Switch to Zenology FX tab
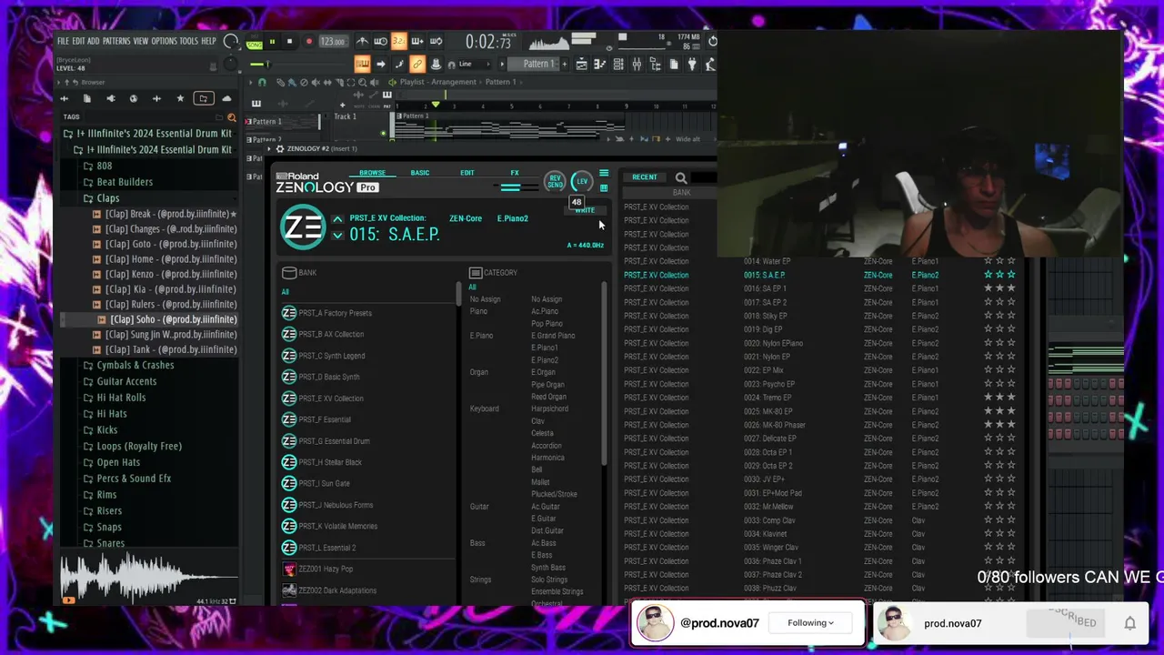The height and width of the screenshot is (655, 1164). coord(515,173)
